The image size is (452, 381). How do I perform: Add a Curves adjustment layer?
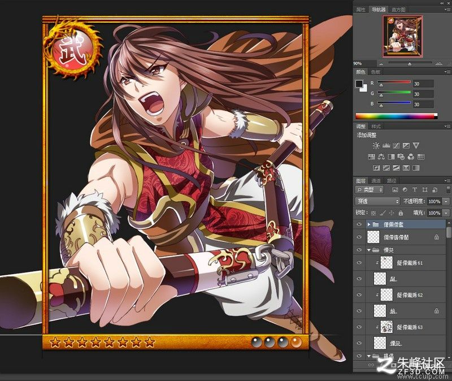(396, 146)
